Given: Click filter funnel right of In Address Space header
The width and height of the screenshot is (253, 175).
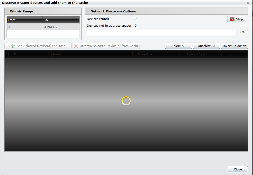Looking at the screenshot, I should 219,54.
